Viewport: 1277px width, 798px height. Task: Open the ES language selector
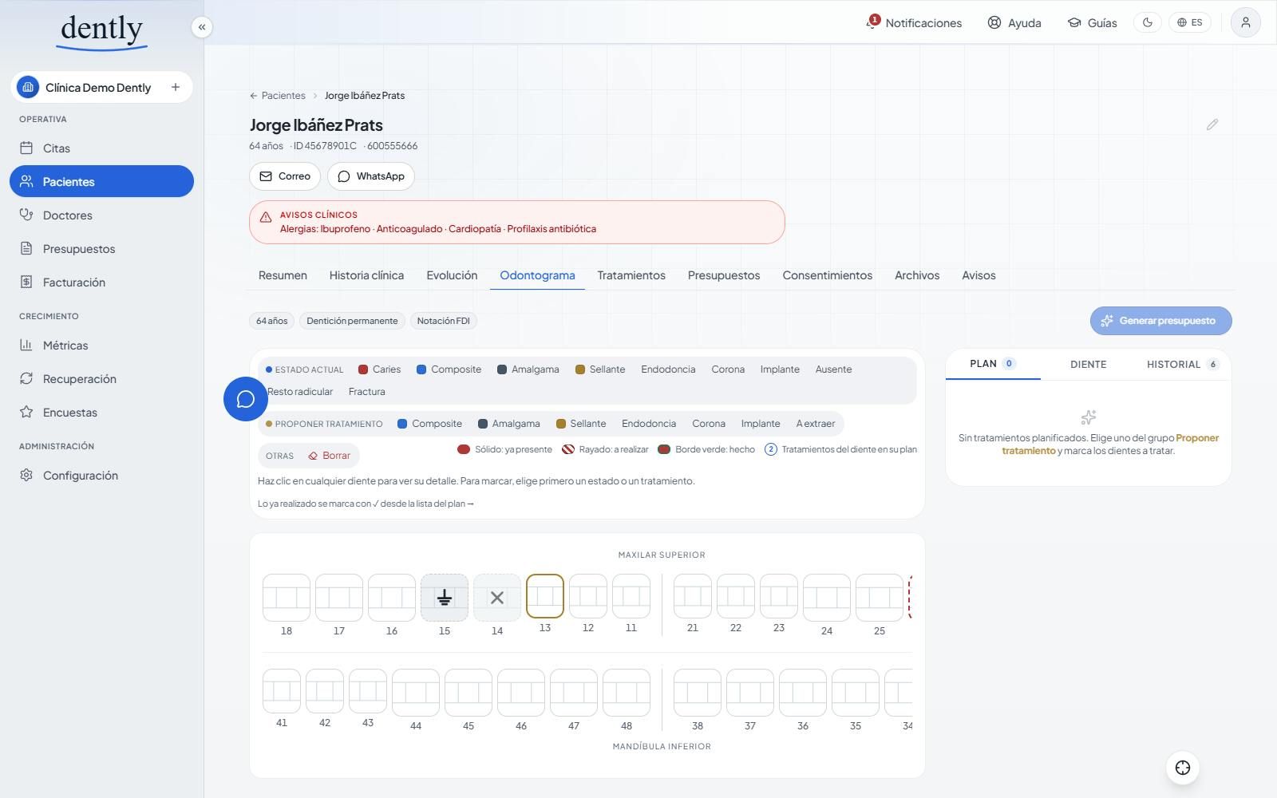1189,22
